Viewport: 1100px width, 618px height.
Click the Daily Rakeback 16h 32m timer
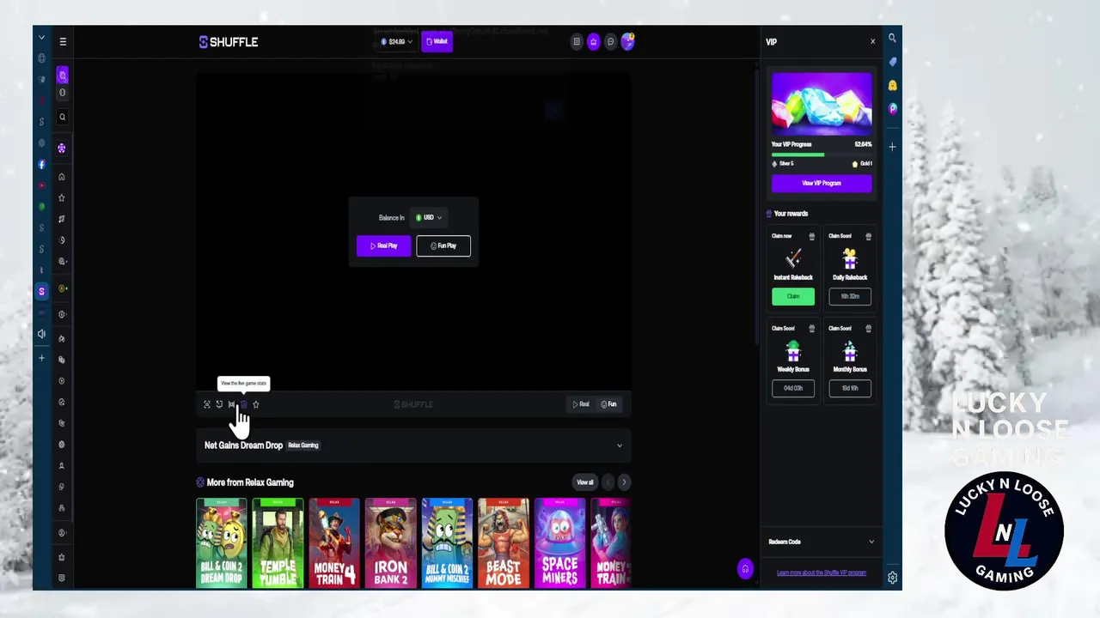tap(850, 296)
